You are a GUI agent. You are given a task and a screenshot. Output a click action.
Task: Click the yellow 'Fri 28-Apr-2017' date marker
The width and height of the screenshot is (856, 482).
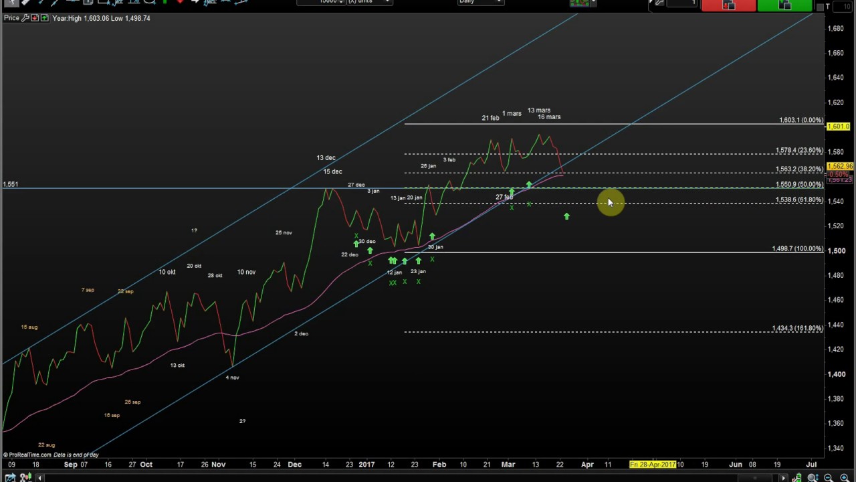[x=653, y=465]
